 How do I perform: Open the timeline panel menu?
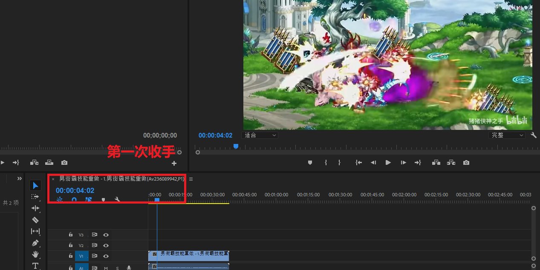tap(191, 179)
